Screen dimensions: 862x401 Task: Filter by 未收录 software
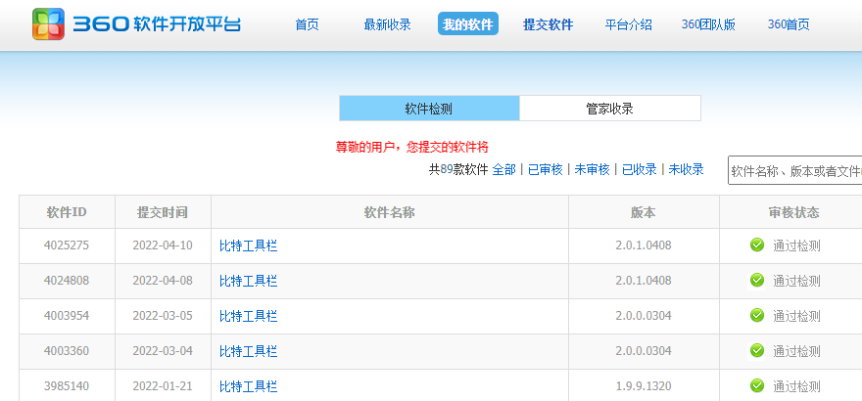click(x=686, y=169)
